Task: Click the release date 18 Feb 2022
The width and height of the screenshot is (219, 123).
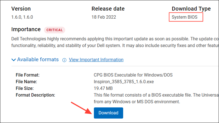Action: (104, 17)
